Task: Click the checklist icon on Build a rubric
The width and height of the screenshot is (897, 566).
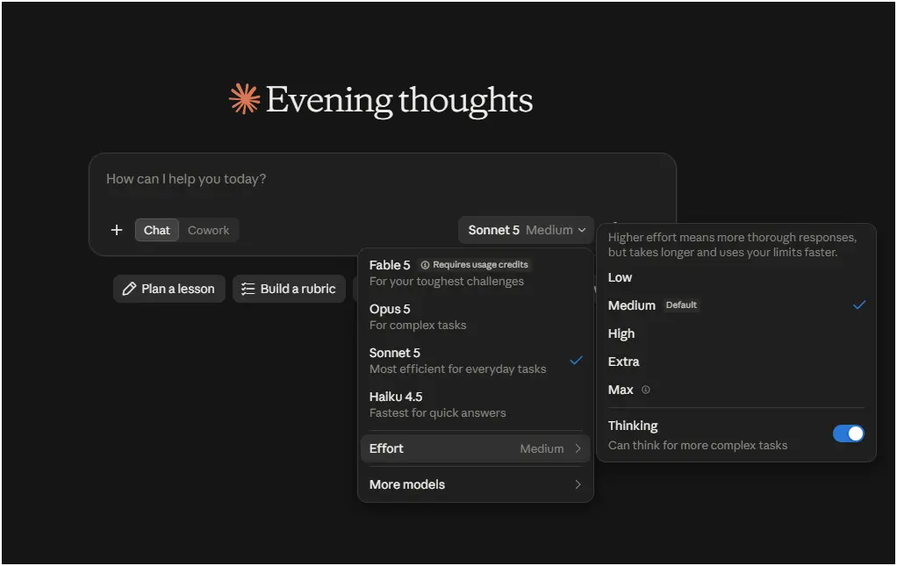Action: tap(248, 289)
